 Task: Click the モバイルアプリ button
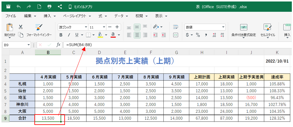point(80,6)
